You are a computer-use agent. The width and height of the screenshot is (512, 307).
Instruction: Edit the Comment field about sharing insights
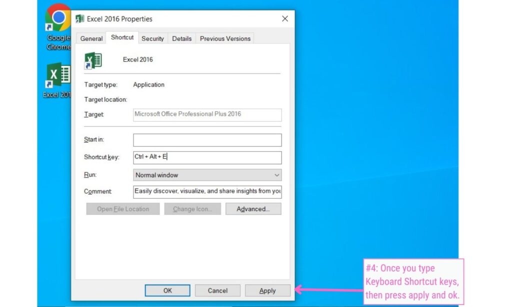click(x=206, y=191)
